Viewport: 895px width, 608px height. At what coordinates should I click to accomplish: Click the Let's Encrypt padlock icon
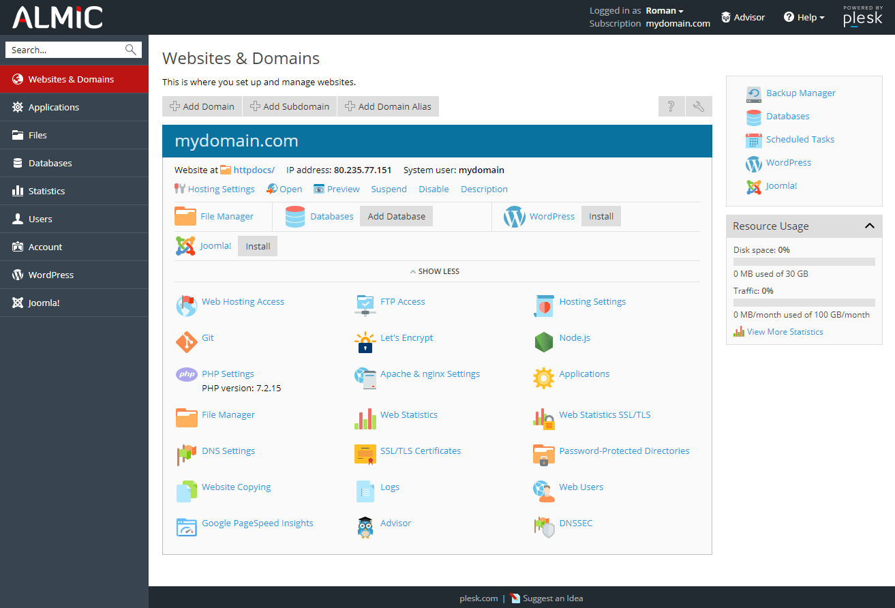[x=365, y=341]
